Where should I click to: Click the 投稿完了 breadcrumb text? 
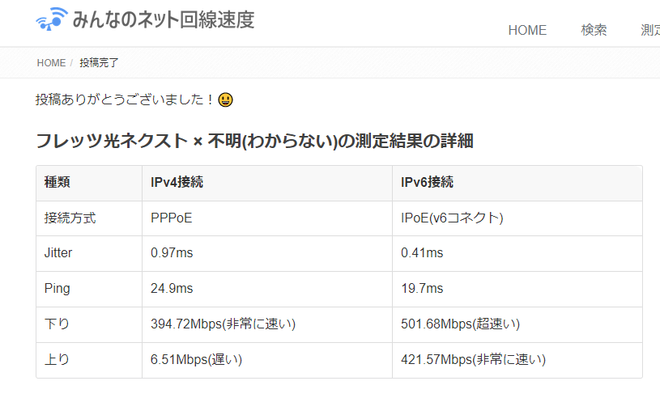pos(99,63)
